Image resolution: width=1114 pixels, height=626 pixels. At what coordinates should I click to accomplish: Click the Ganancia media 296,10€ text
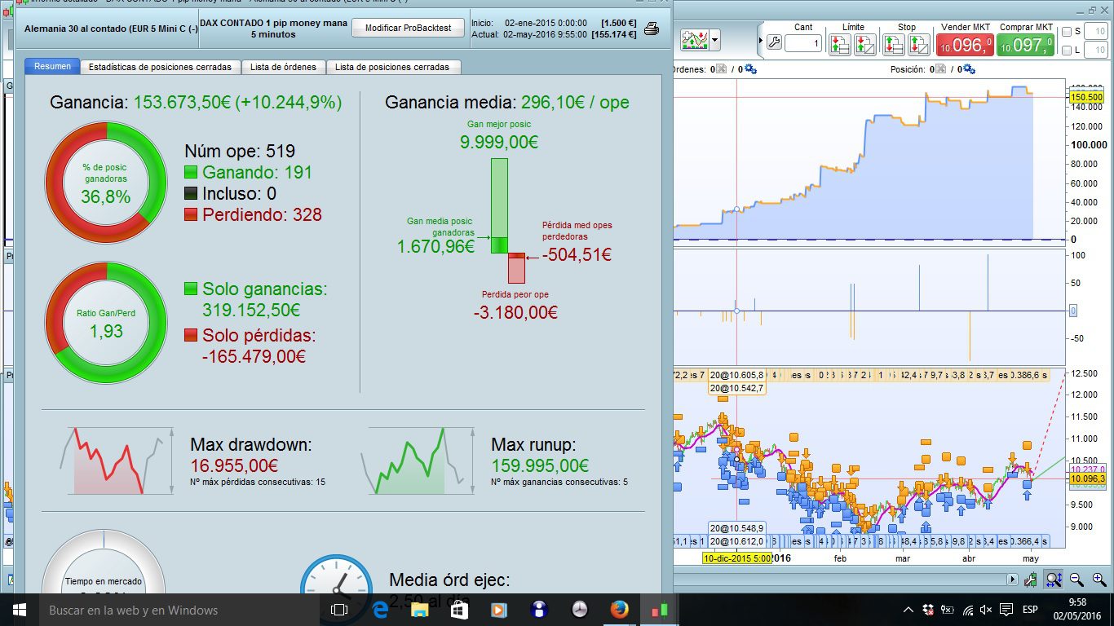[x=507, y=103]
